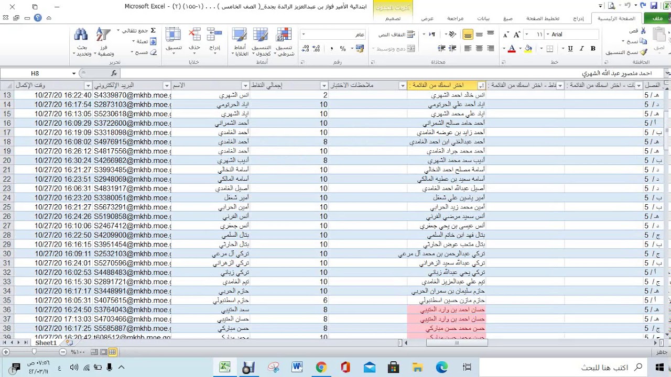
Task: Switch to Page Layout view in status bar
Action: click(104, 352)
